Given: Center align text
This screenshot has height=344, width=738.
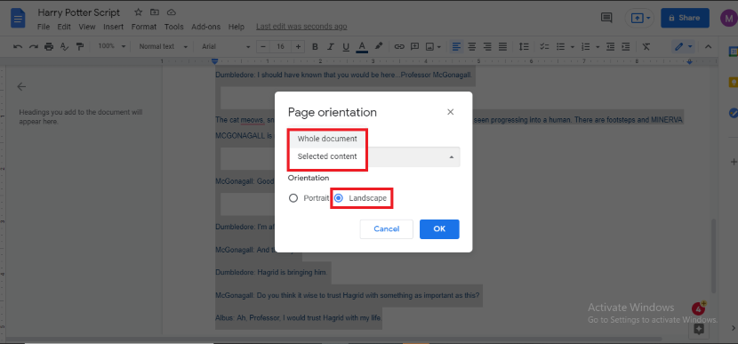Looking at the screenshot, I should pos(471,46).
